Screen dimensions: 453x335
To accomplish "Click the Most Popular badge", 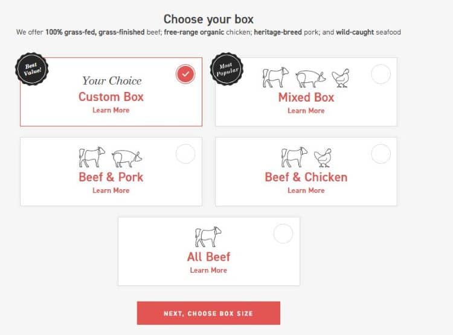I will click(226, 68).
